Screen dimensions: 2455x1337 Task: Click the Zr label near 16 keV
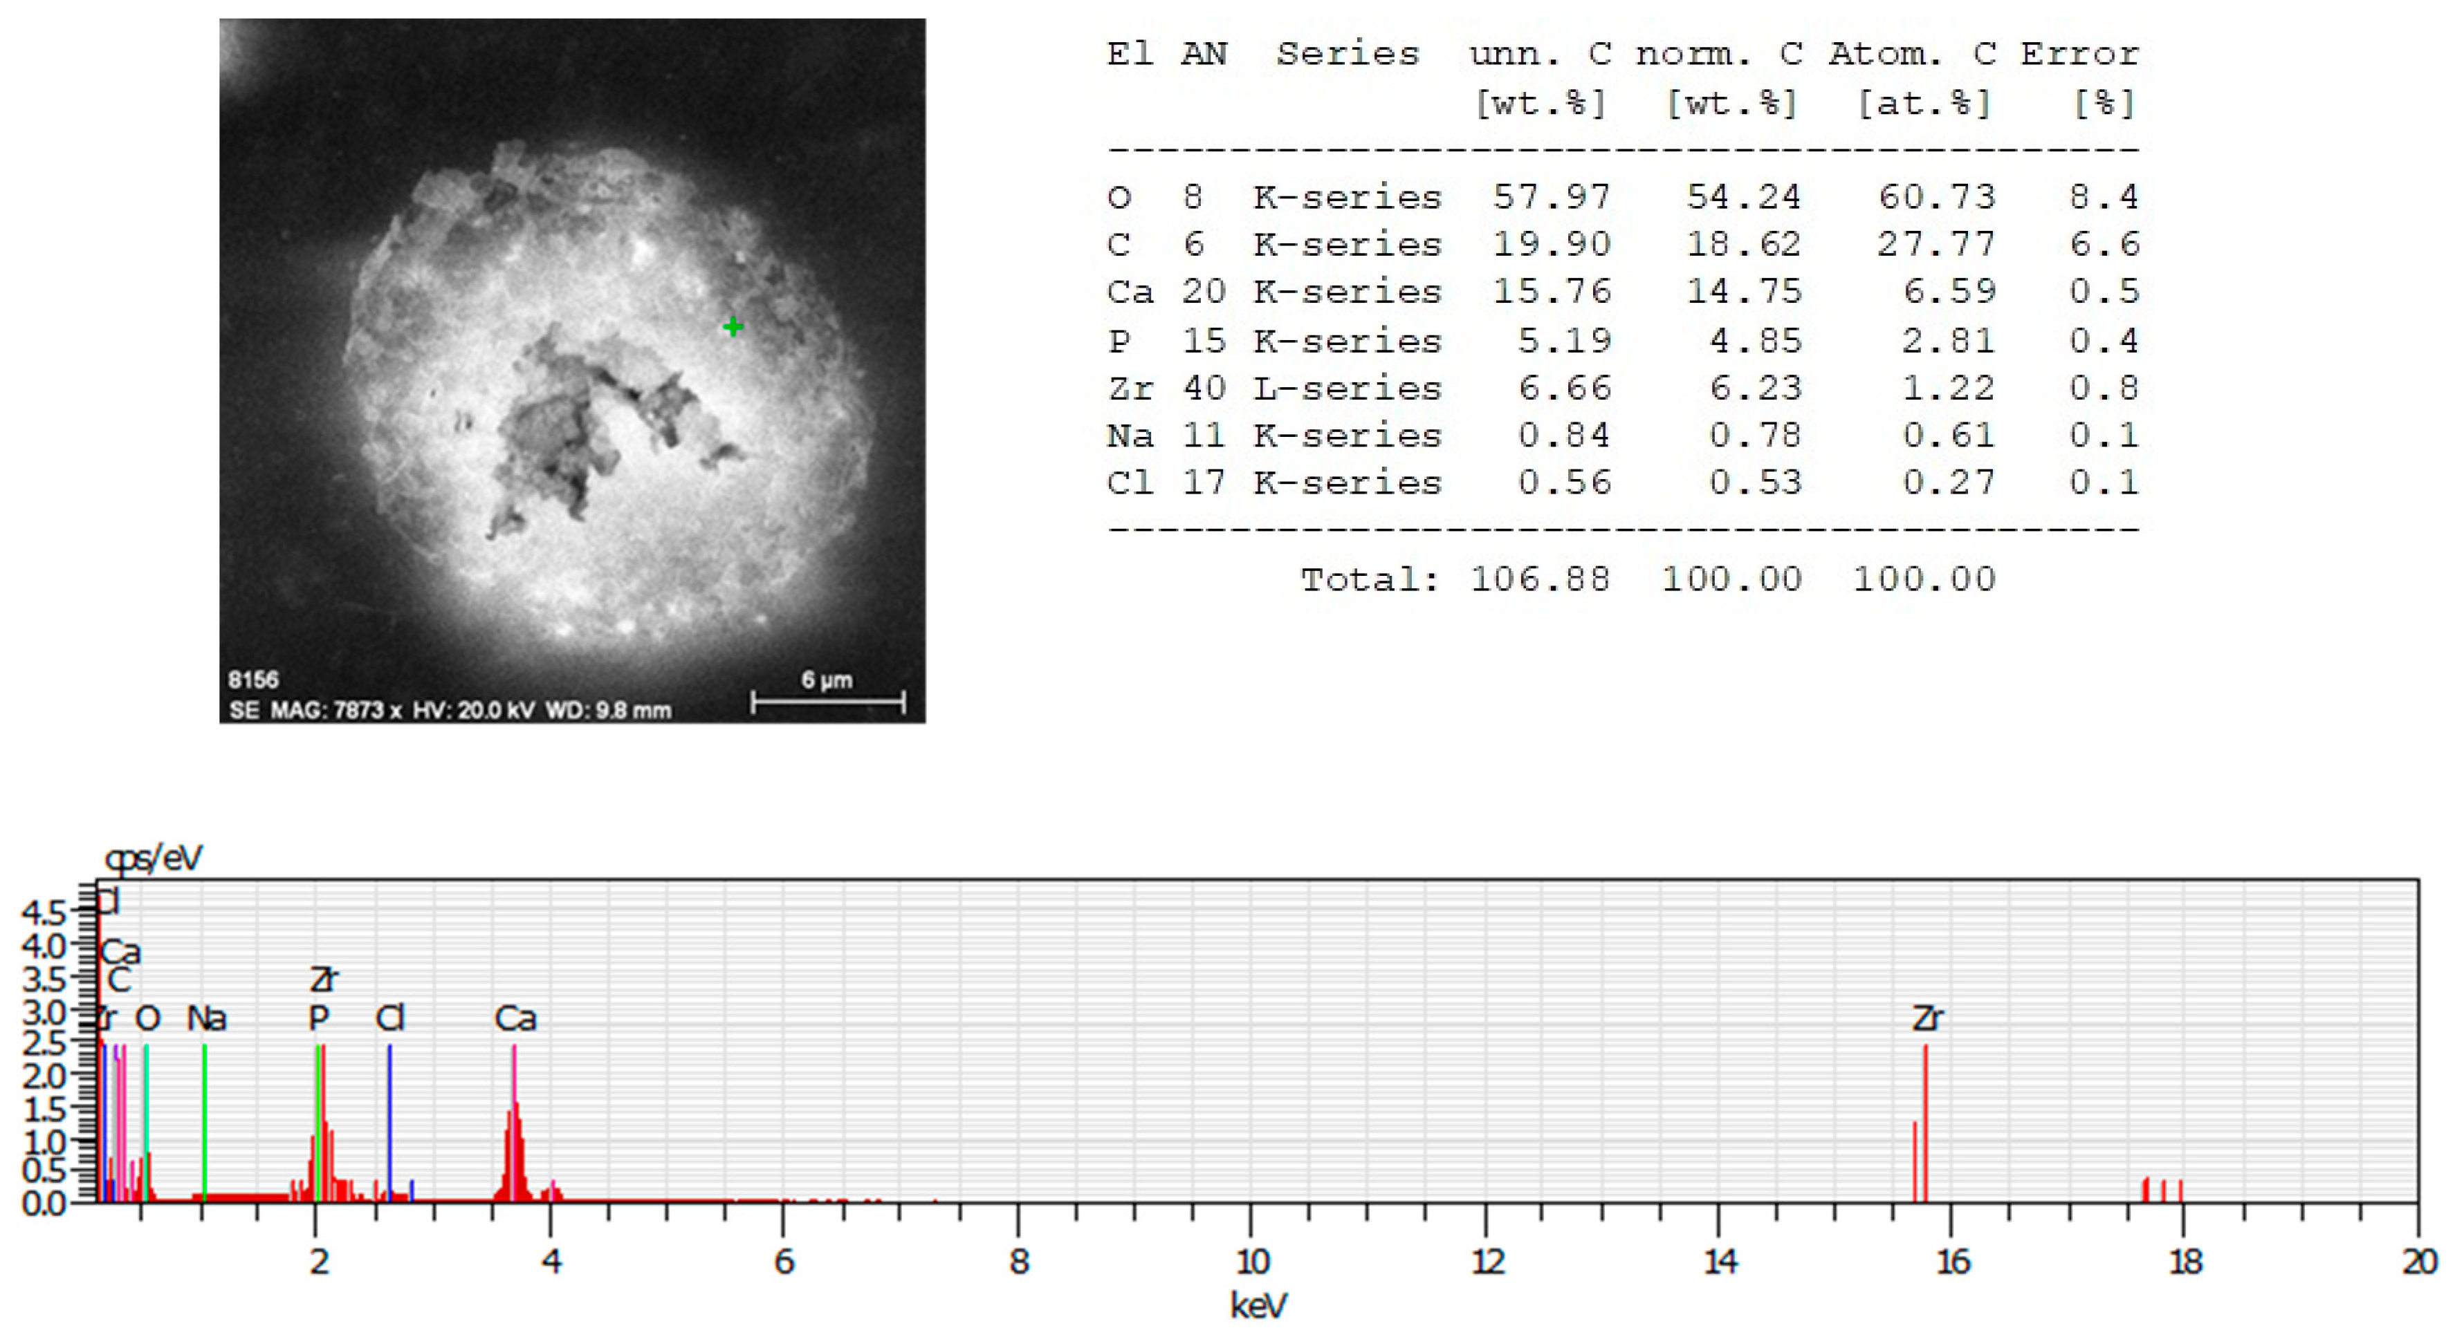1927,1019
